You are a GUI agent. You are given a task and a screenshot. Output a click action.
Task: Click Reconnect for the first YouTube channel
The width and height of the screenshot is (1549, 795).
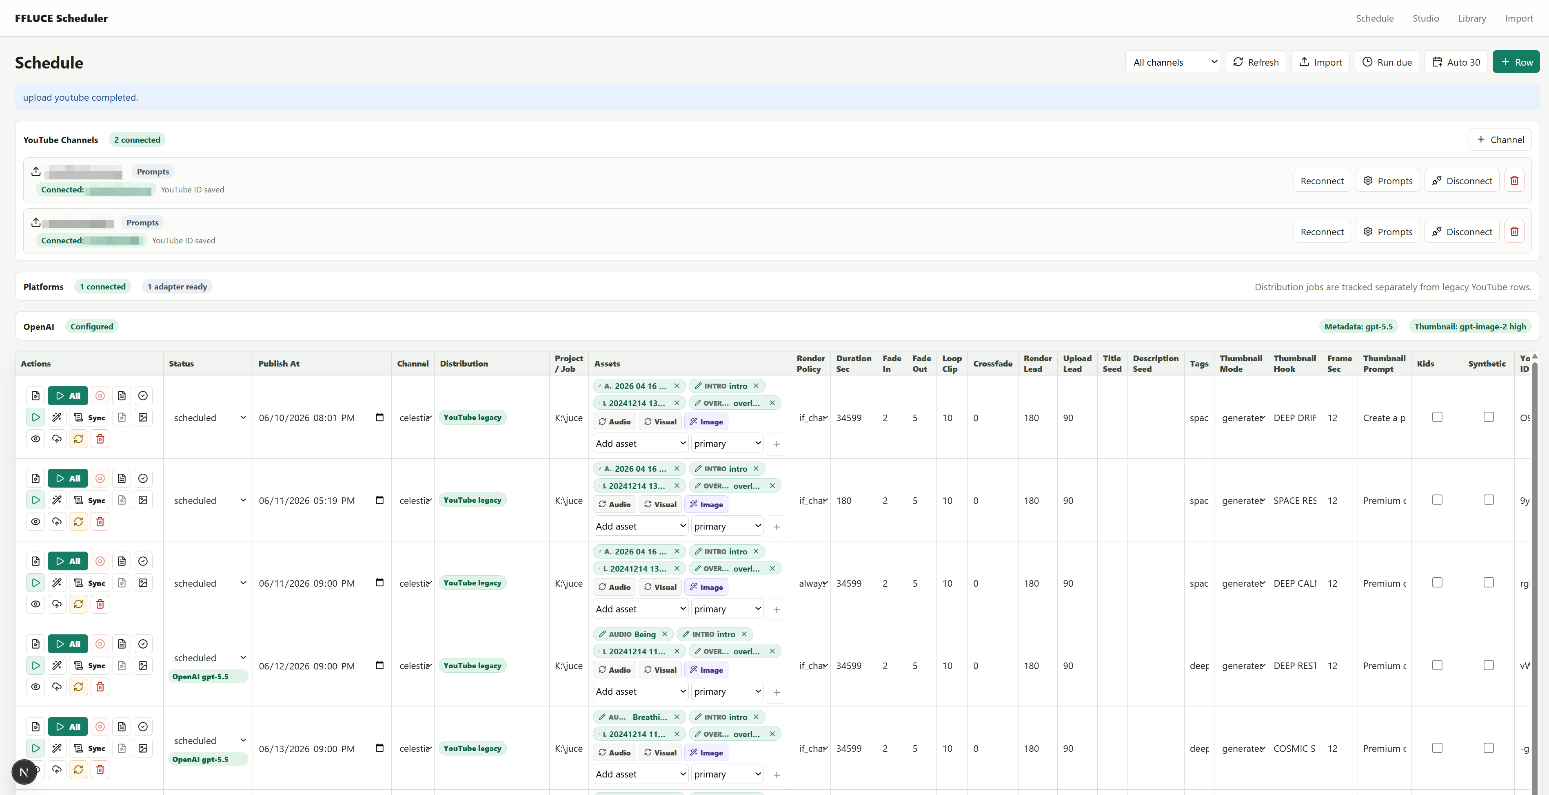coord(1322,181)
